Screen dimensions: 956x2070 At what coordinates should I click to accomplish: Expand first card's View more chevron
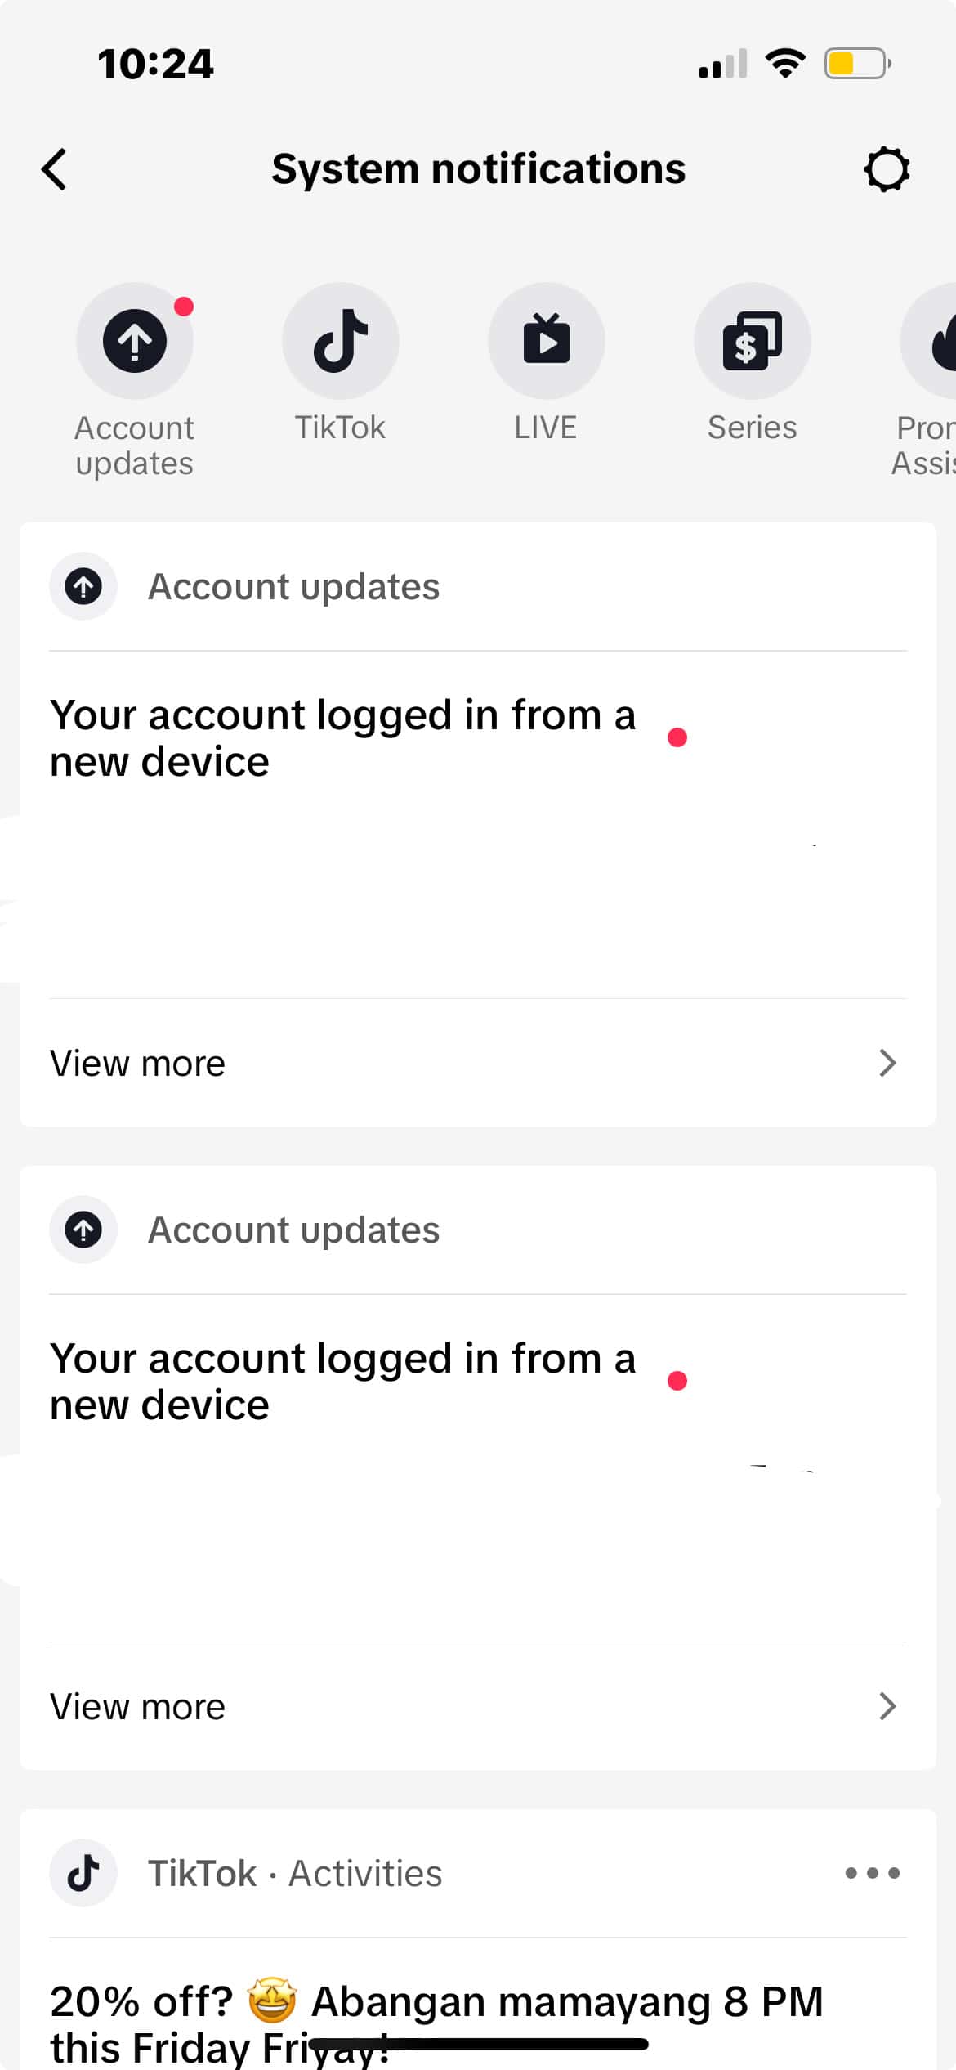887,1063
